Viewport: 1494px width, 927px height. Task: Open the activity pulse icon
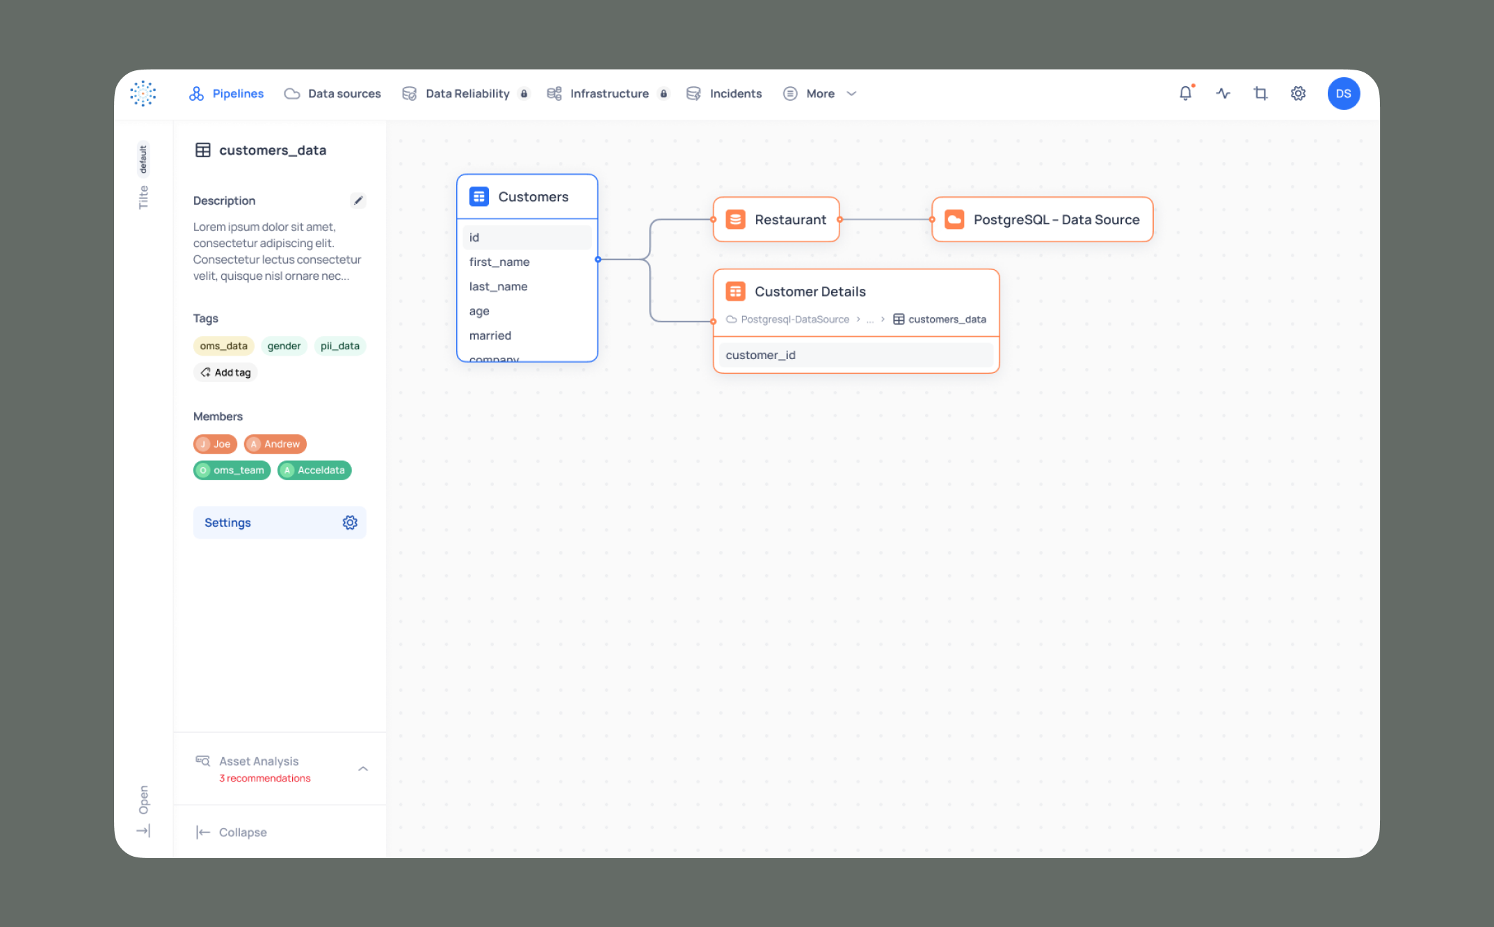1223,93
